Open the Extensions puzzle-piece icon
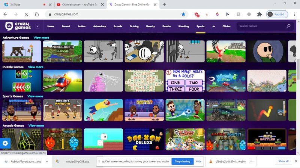Screen dimensions: 300x168 click(x=259, y=14)
